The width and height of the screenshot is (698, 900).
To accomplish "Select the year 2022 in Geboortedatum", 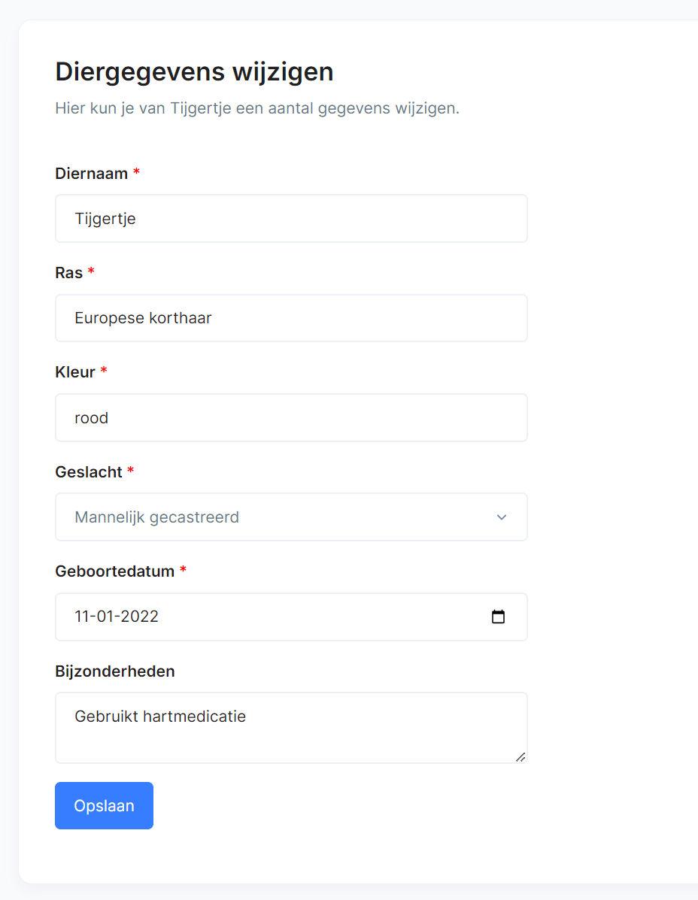I will tap(139, 617).
